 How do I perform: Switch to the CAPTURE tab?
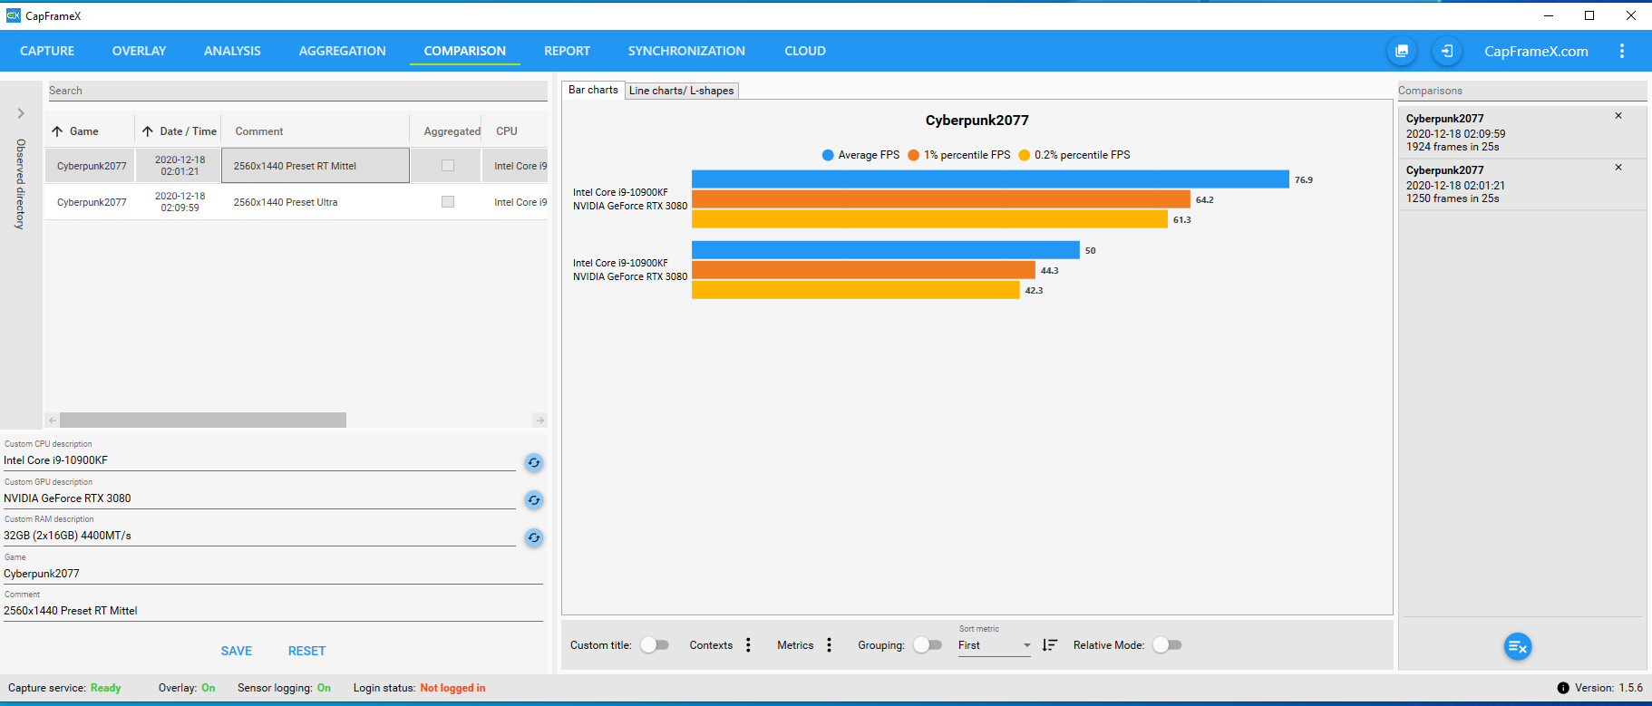click(x=47, y=51)
